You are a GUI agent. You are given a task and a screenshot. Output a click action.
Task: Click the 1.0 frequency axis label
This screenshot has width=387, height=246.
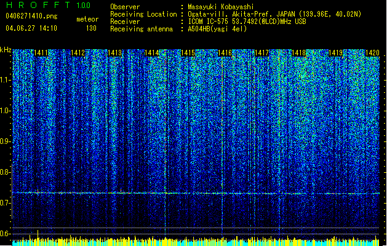(x=6, y=111)
